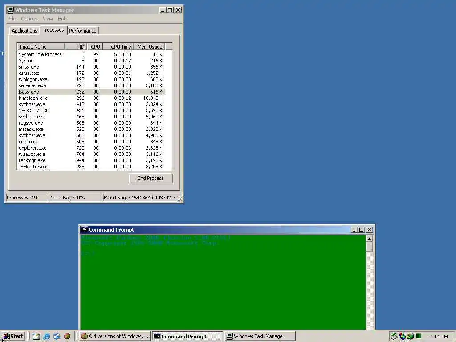Click the Task Manager title bar icon
This screenshot has height=342, width=456.
pyautogui.click(x=11, y=10)
